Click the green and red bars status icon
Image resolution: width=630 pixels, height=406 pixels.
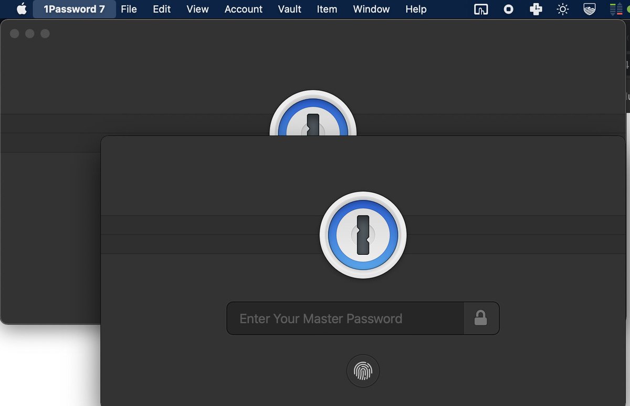616,9
